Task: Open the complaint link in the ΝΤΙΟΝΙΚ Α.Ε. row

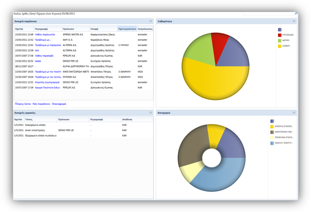Action: pyautogui.click(x=48, y=77)
